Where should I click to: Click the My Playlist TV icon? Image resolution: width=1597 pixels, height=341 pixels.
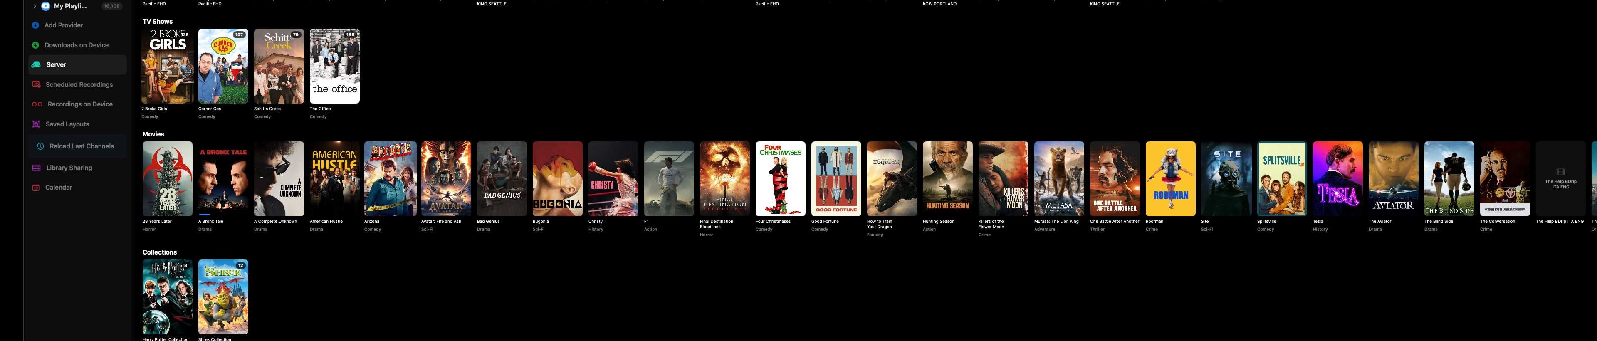pos(46,6)
